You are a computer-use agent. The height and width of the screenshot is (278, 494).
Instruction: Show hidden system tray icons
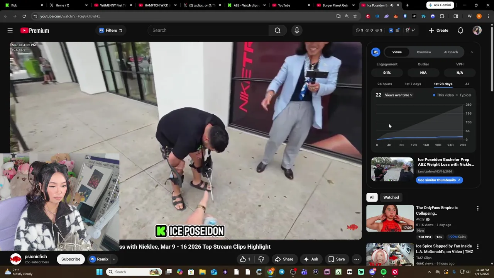[430, 272]
